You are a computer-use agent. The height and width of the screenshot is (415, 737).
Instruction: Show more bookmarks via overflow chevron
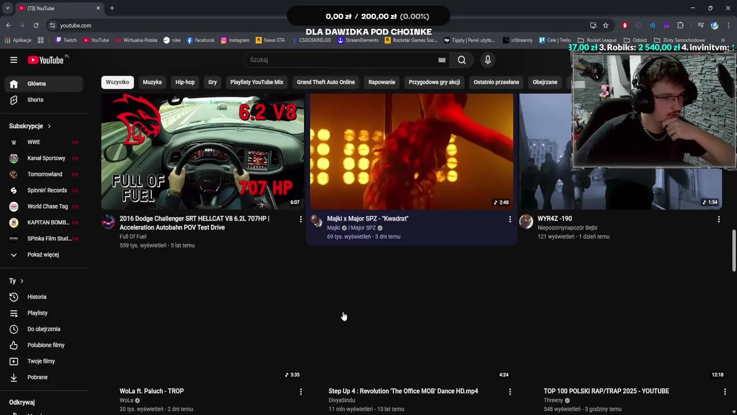(x=723, y=40)
